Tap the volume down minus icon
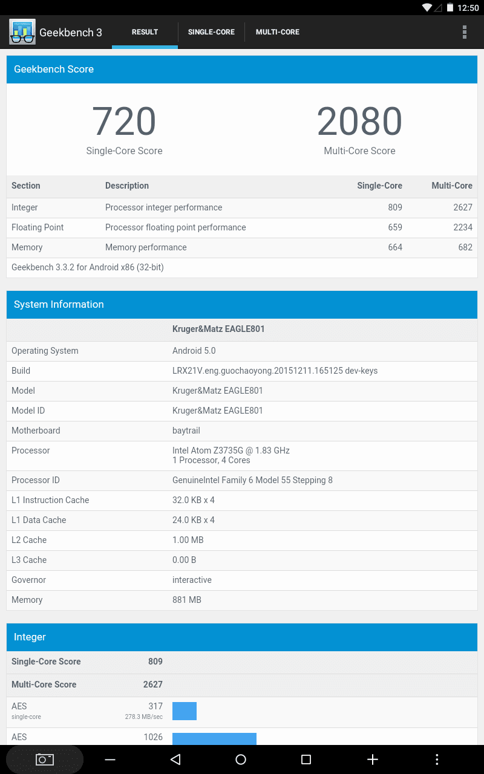 click(110, 759)
